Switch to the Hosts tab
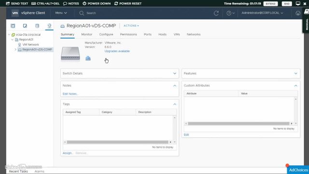The image size is (309, 174). [x=162, y=34]
